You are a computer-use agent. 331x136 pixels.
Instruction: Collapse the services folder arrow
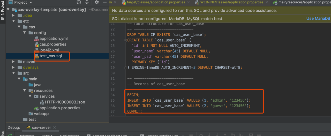[30, 96]
